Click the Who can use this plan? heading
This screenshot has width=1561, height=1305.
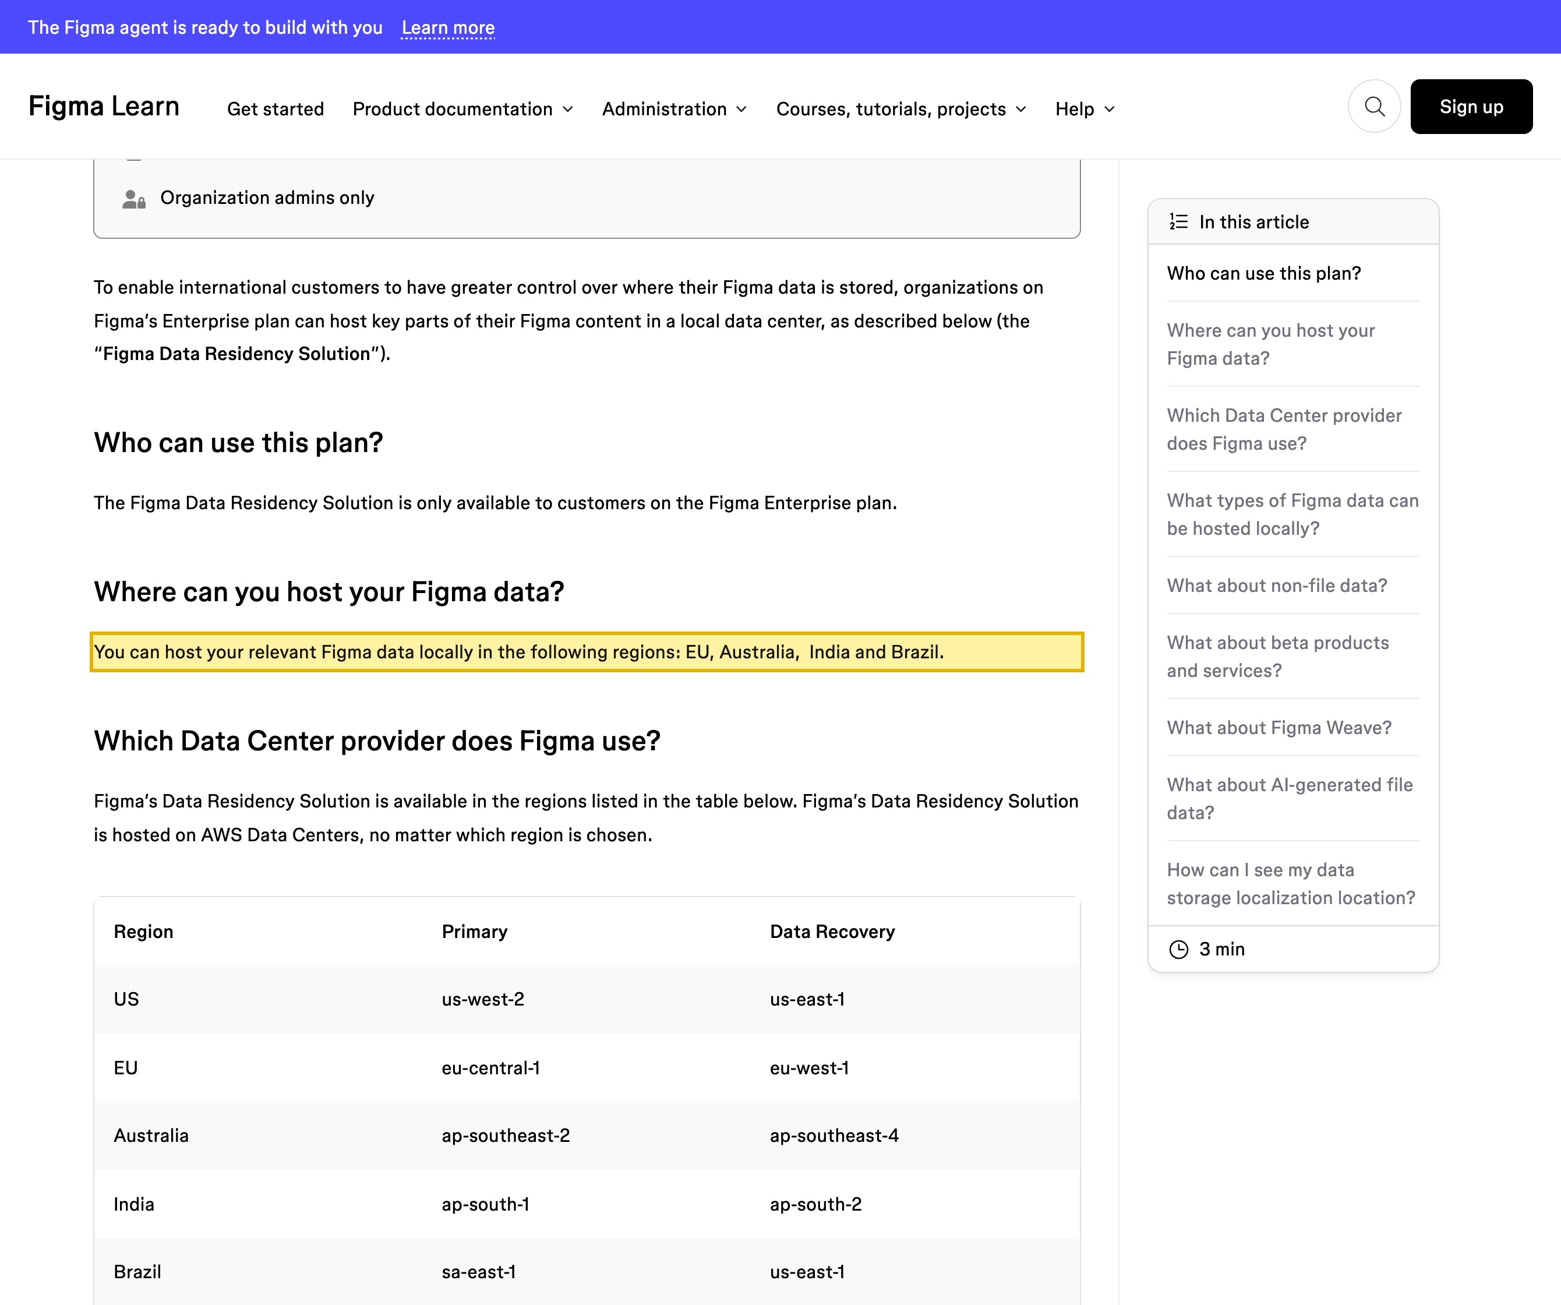point(238,442)
